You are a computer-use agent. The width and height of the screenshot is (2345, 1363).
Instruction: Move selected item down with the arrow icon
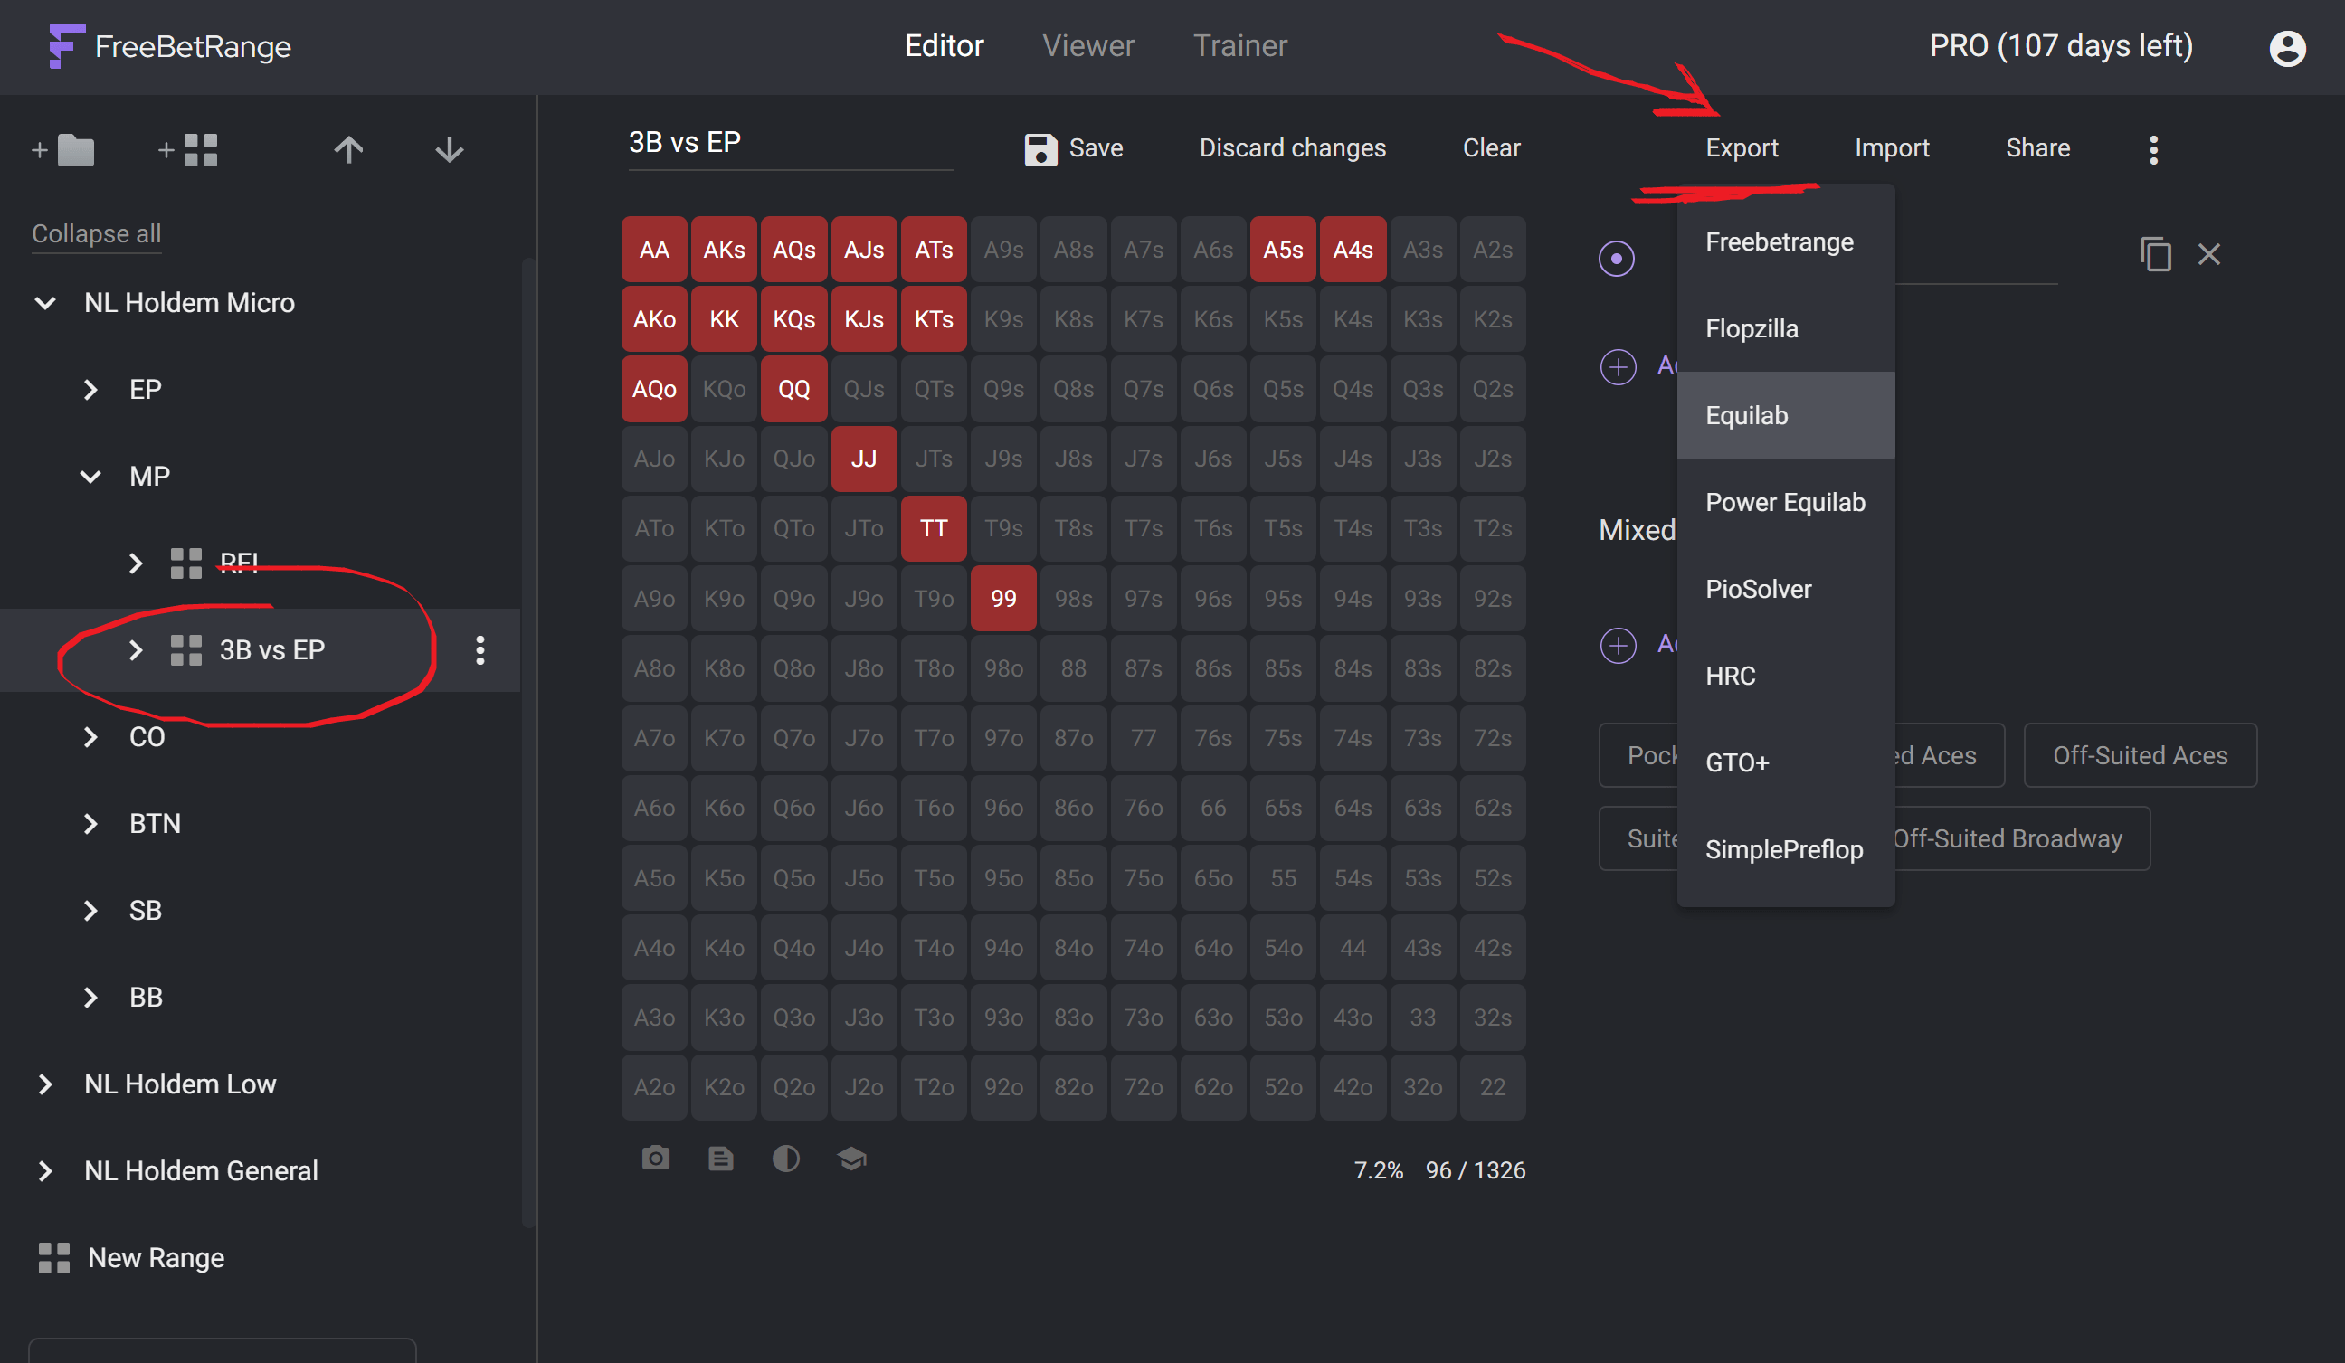pyautogui.click(x=450, y=149)
